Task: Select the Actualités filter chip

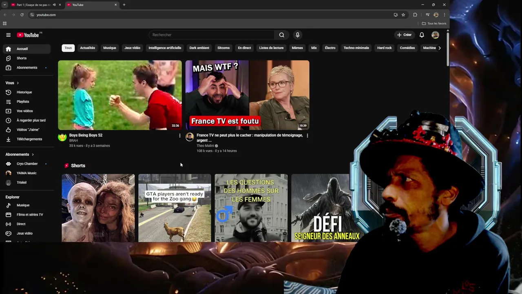Action: coord(88,48)
